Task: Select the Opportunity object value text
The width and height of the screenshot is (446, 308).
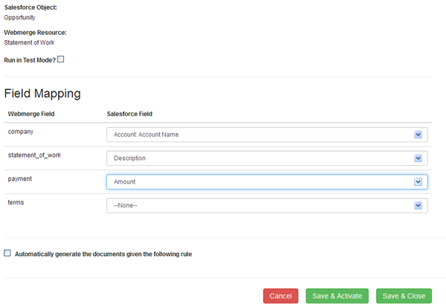Action: [19, 18]
